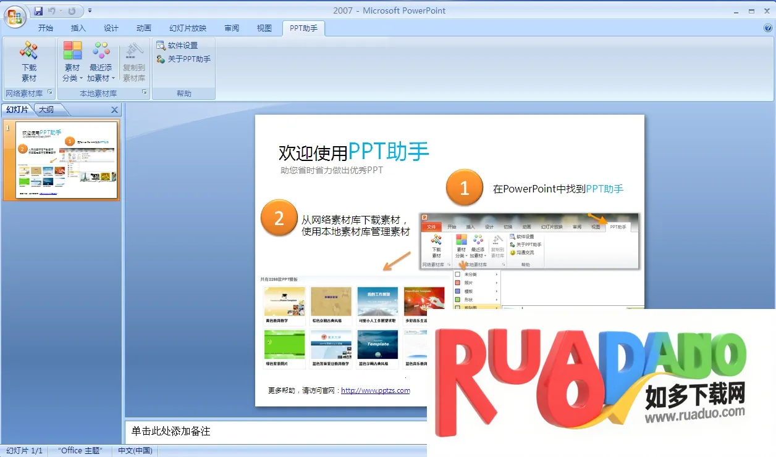Save the presentation via Quick Access toolbar
The image size is (776, 457).
tap(38, 10)
